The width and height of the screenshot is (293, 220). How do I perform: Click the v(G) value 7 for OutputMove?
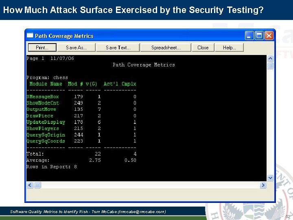[x=99, y=109]
